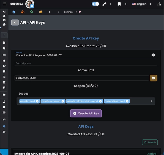Open the task list sidebar icon

coord(4,77)
